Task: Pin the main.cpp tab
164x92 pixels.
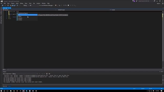Action: [9, 8]
